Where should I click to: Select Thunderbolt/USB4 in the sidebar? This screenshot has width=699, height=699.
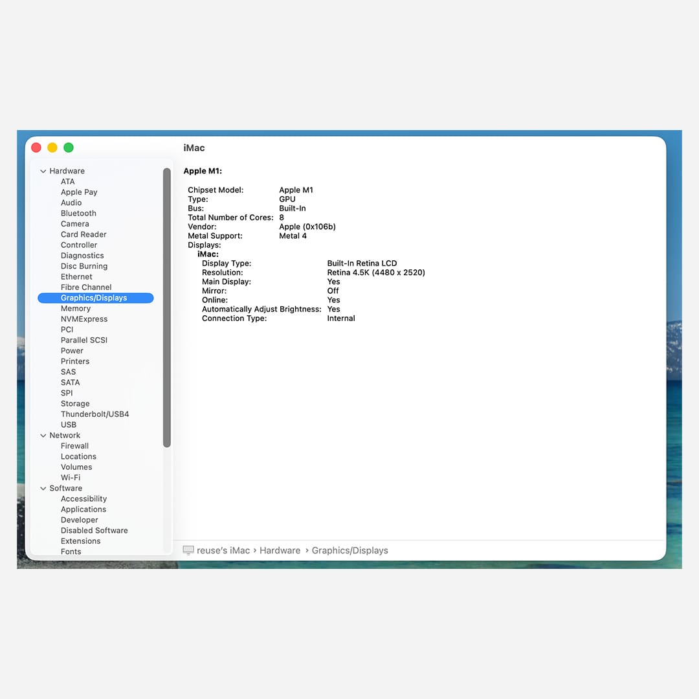(94, 414)
